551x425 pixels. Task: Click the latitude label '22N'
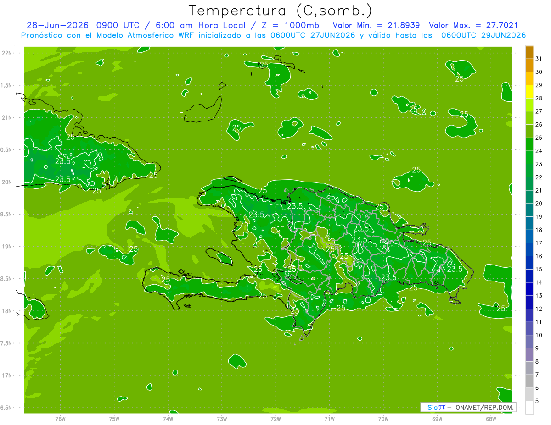point(7,53)
